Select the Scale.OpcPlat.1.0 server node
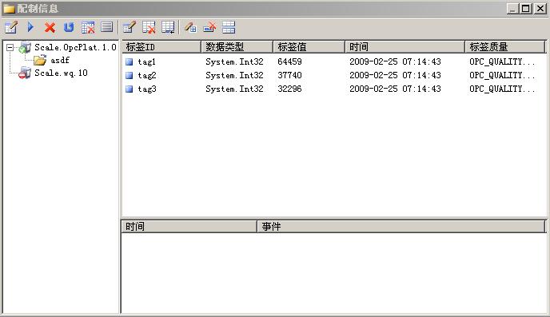 pos(75,47)
